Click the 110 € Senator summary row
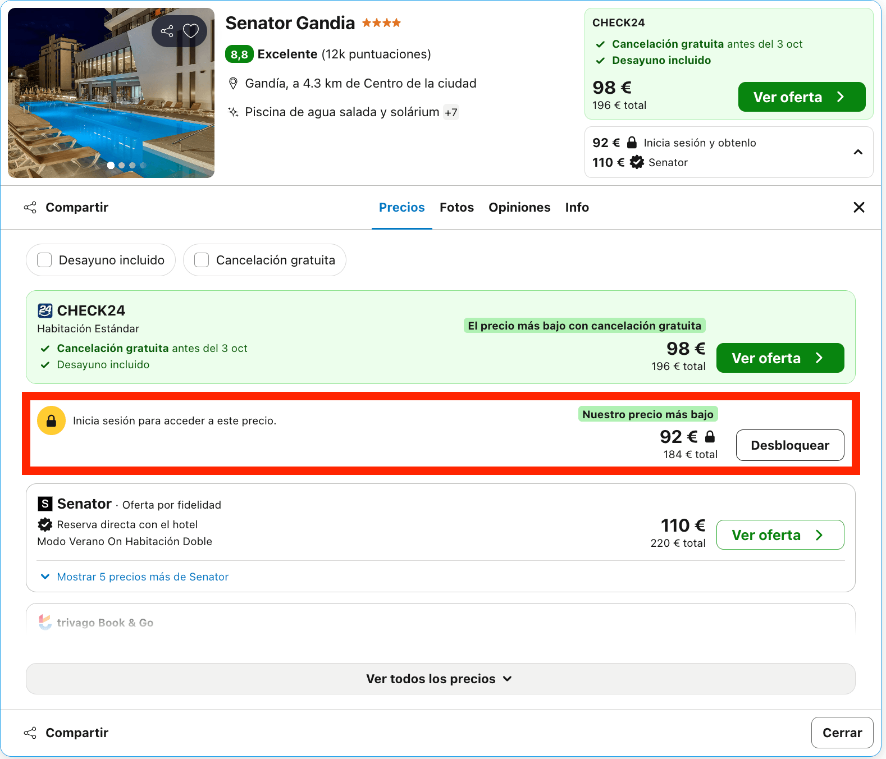This screenshot has height=759, width=886. [640, 162]
